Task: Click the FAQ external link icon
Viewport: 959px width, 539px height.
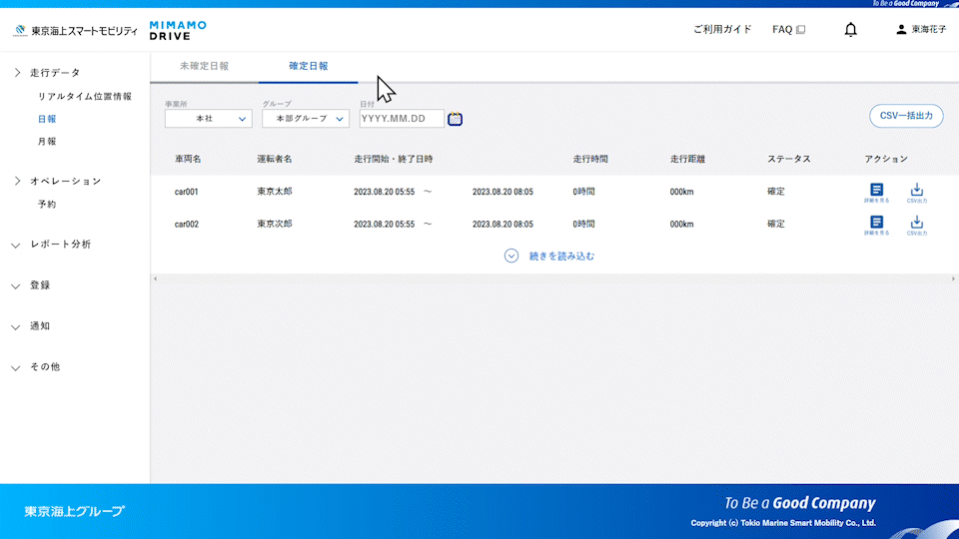Action: tap(800, 29)
